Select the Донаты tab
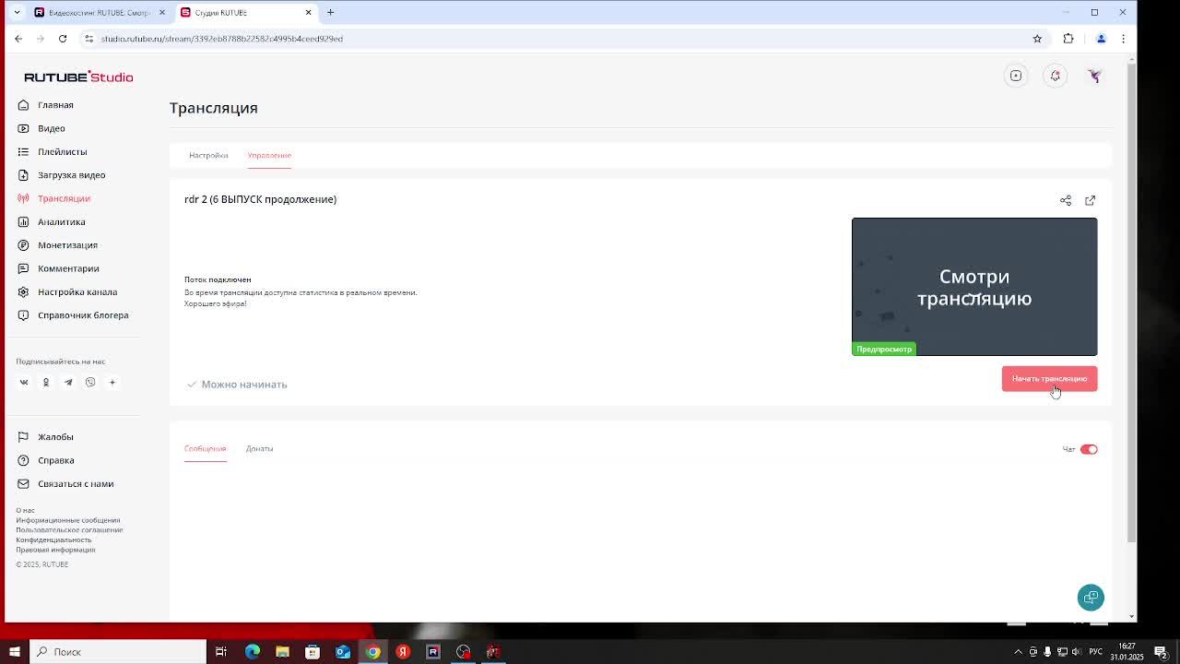Viewport: 1180px width, 664px height. (259, 448)
